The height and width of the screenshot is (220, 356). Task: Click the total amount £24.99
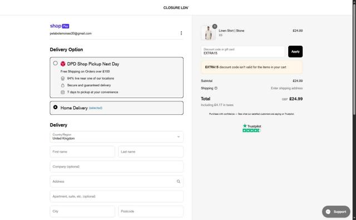click(296, 99)
